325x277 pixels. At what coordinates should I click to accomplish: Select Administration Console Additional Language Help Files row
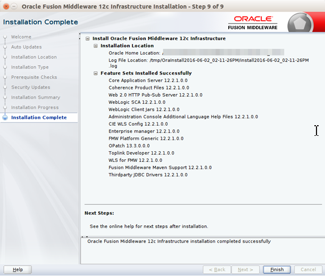pos(183,117)
